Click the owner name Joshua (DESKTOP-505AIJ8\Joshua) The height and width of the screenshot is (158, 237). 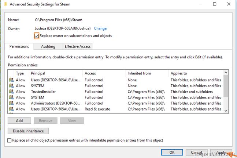(x=63, y=28)
